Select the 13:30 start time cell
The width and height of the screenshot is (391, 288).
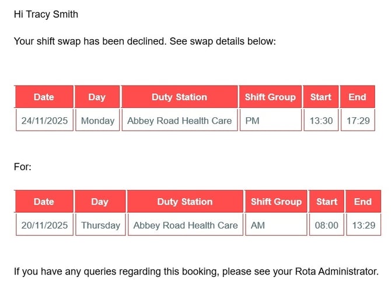coord(320,121)
